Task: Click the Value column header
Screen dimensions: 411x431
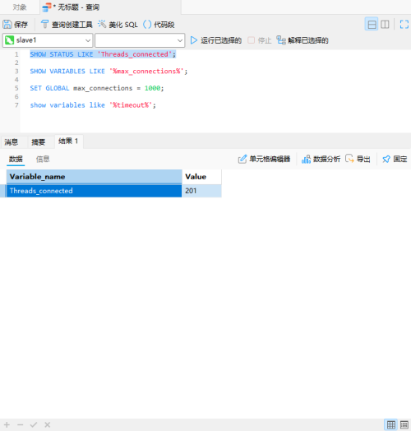Action: coord(201,177)
